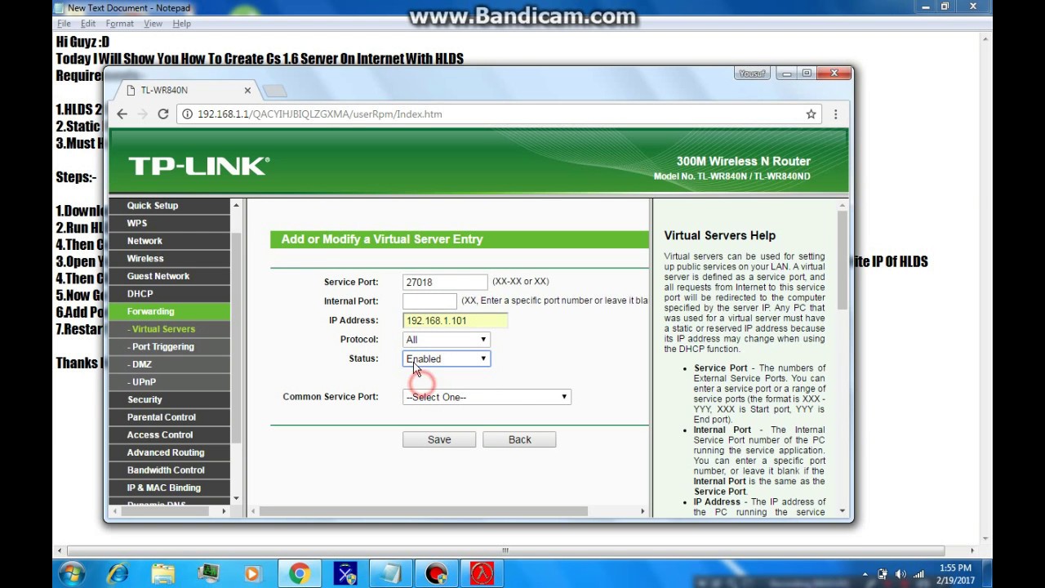The height and width of the screenshot is (588, 1045).
Task: Open Notepad Format menu
Action: point(120,24)
